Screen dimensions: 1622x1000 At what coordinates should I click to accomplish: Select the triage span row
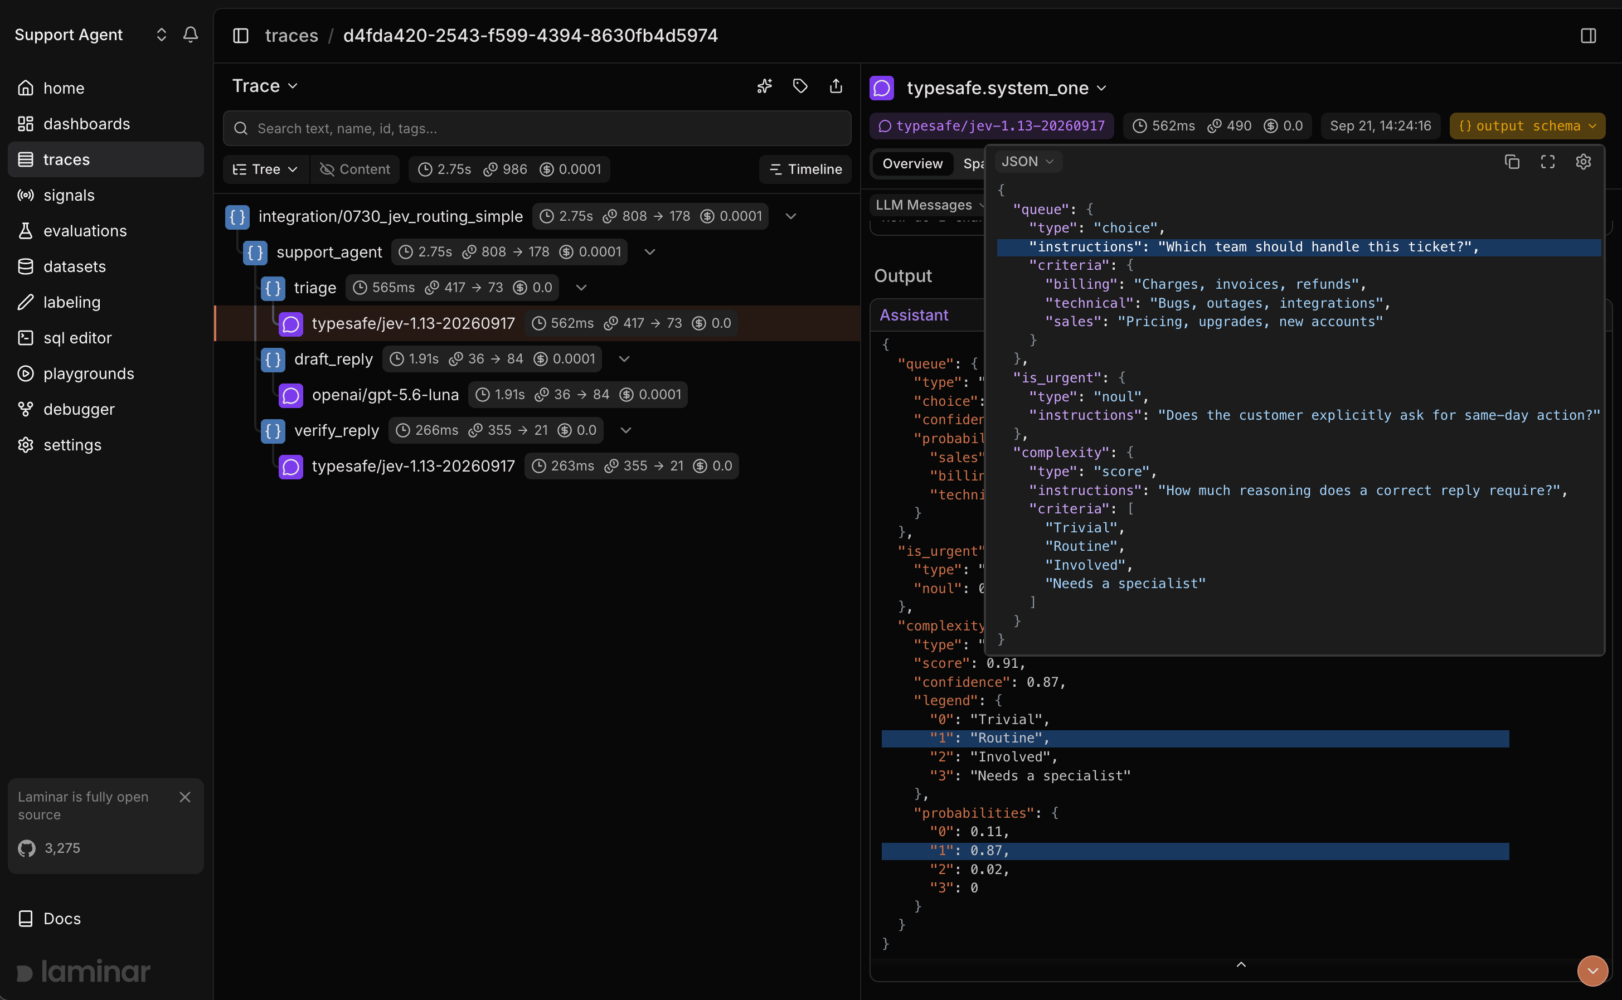[x=537, y=288]
